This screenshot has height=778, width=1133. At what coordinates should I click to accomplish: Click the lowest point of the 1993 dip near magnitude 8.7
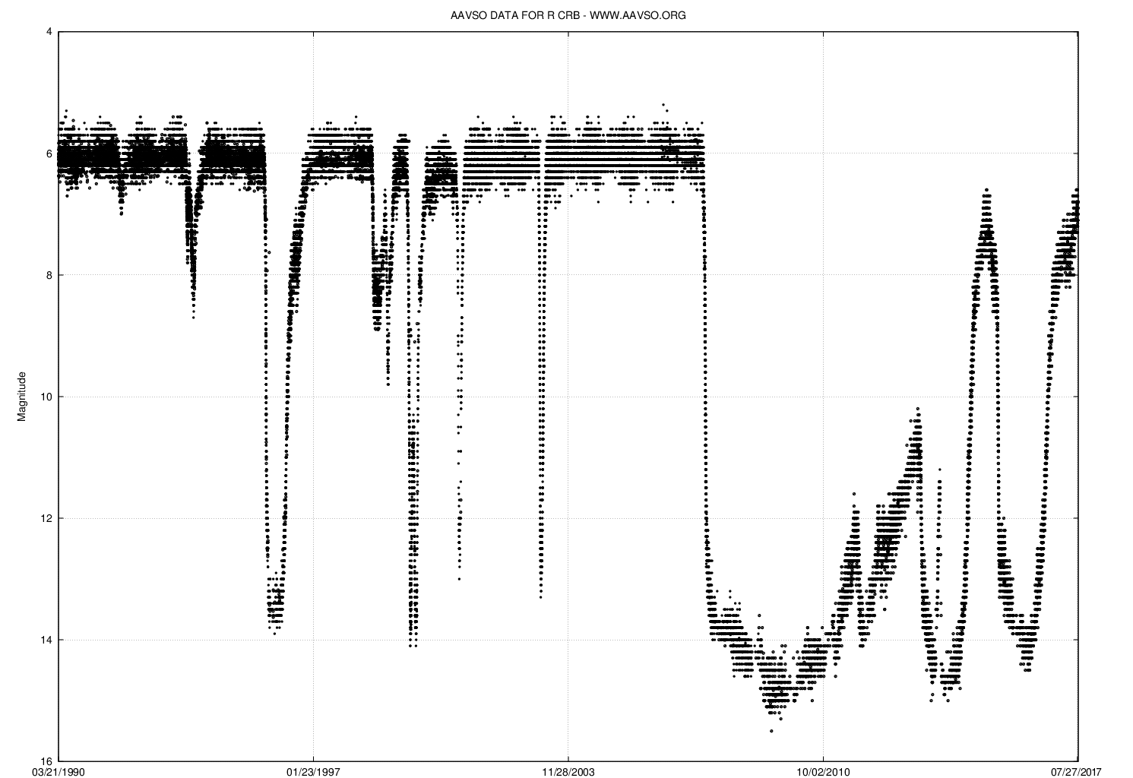193,317
